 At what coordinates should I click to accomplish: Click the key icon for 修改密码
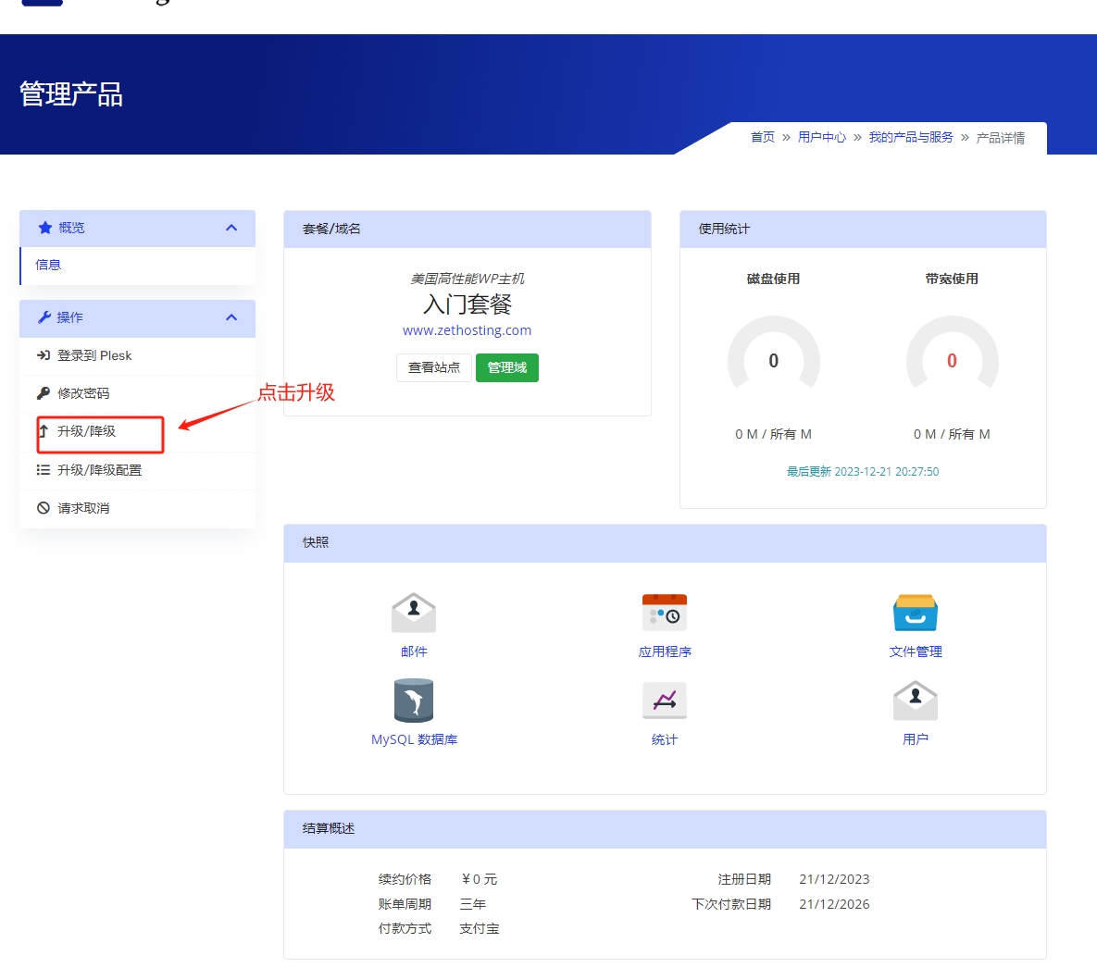pyautogui.click(x=44, y=393)
